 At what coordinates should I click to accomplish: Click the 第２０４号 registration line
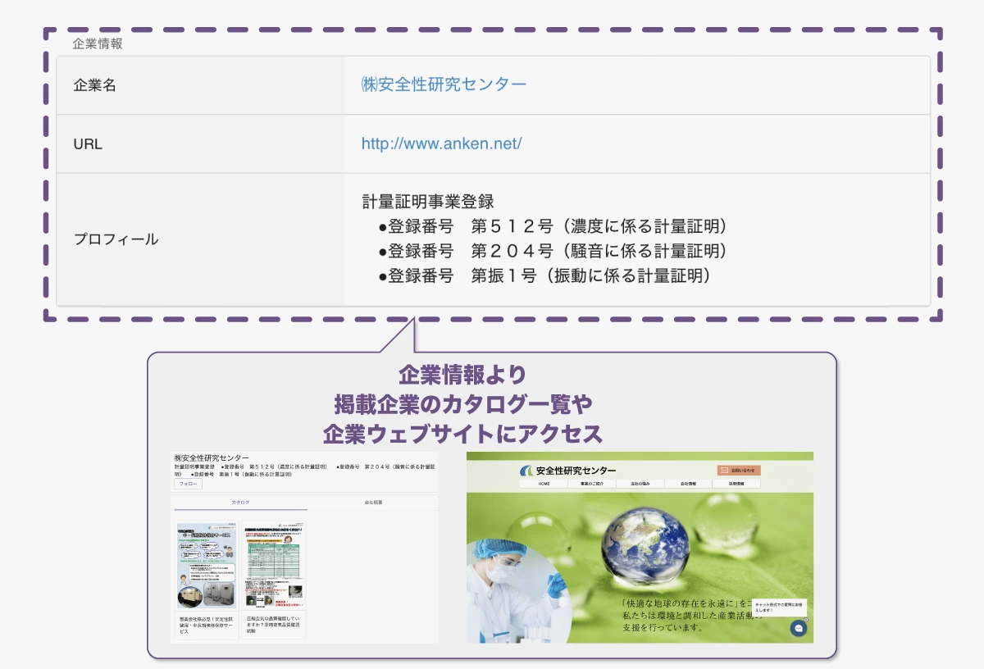click(553, 251)
